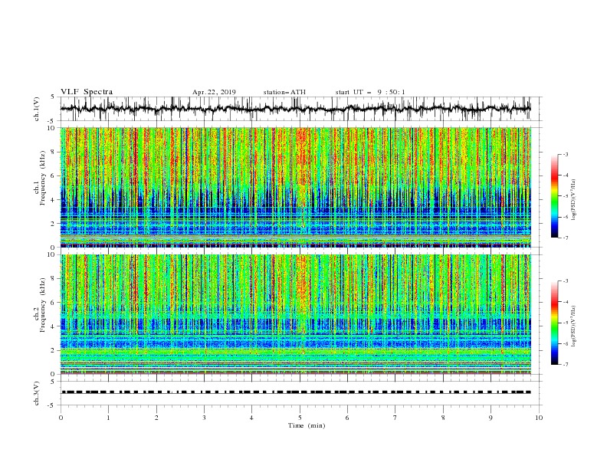Click time axis tick label "9"
The height and width of the screenshot is (469, 607).
tap(491, 418)
